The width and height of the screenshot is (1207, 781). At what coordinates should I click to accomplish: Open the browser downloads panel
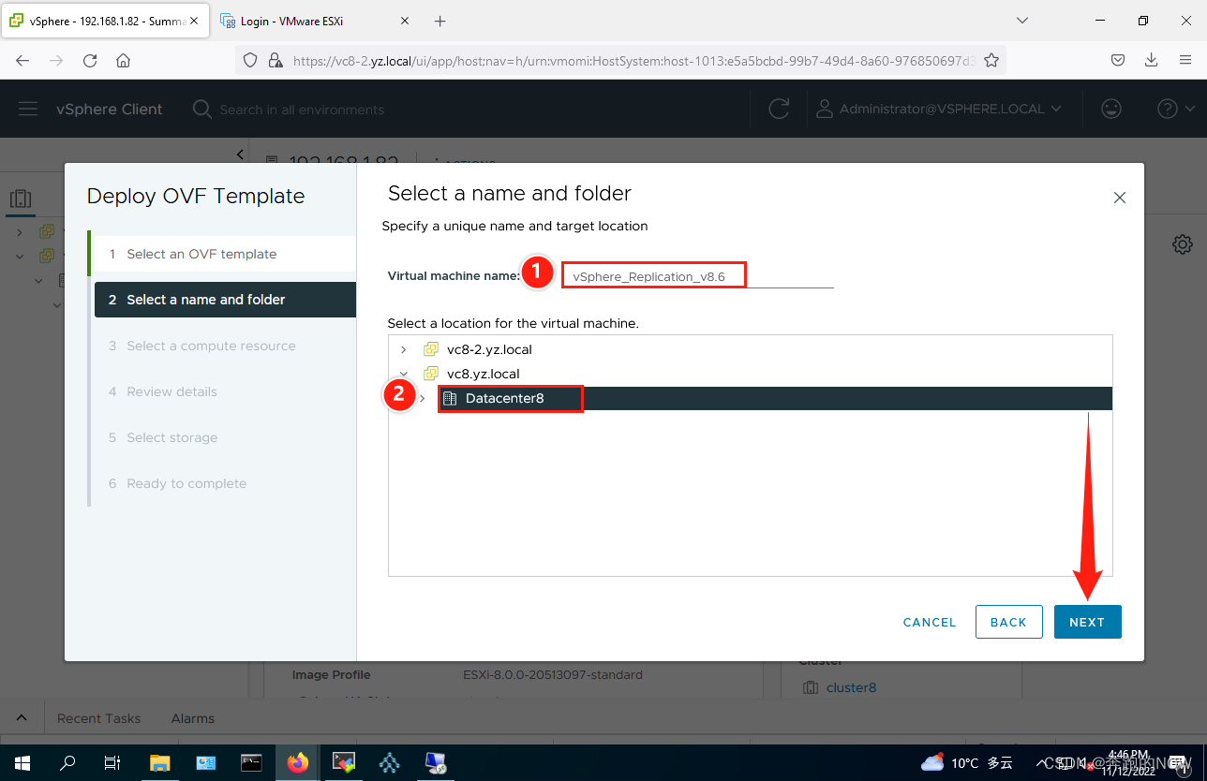coord(1152,60)
